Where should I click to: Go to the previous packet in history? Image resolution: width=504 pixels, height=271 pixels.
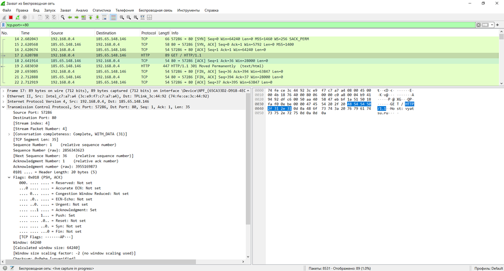pos(70,17)
